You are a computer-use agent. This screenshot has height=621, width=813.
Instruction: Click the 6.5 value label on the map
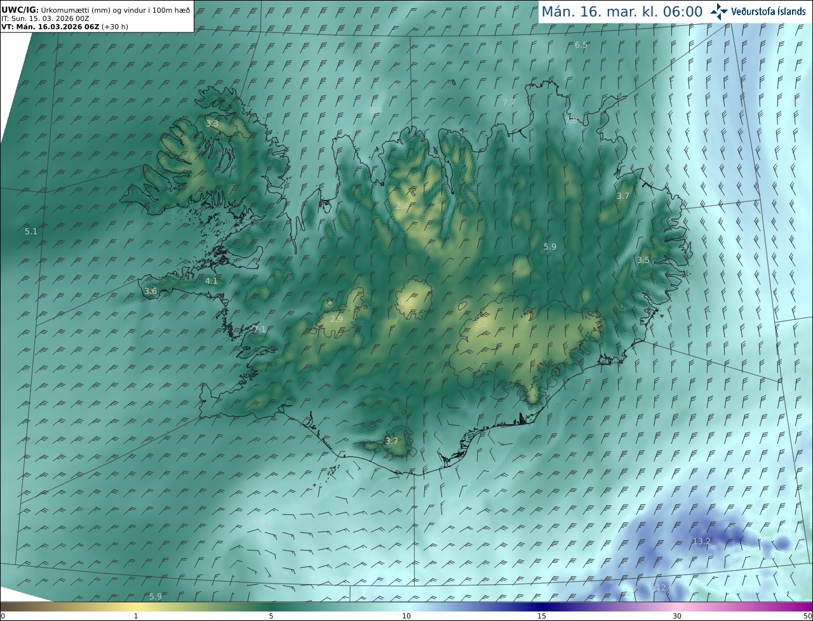point(581,44)
